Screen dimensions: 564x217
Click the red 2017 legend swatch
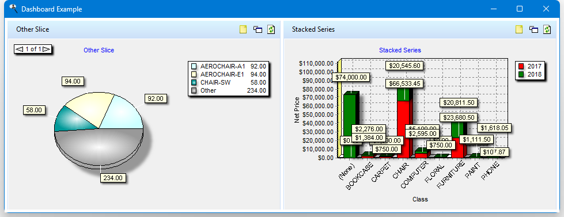click(x=521, y=66)
